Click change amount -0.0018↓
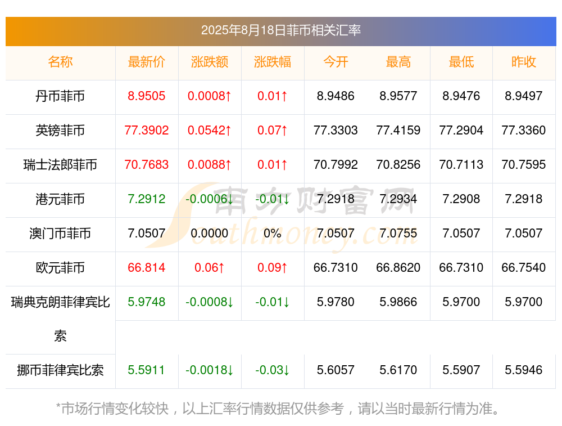 tap(209, 370)
